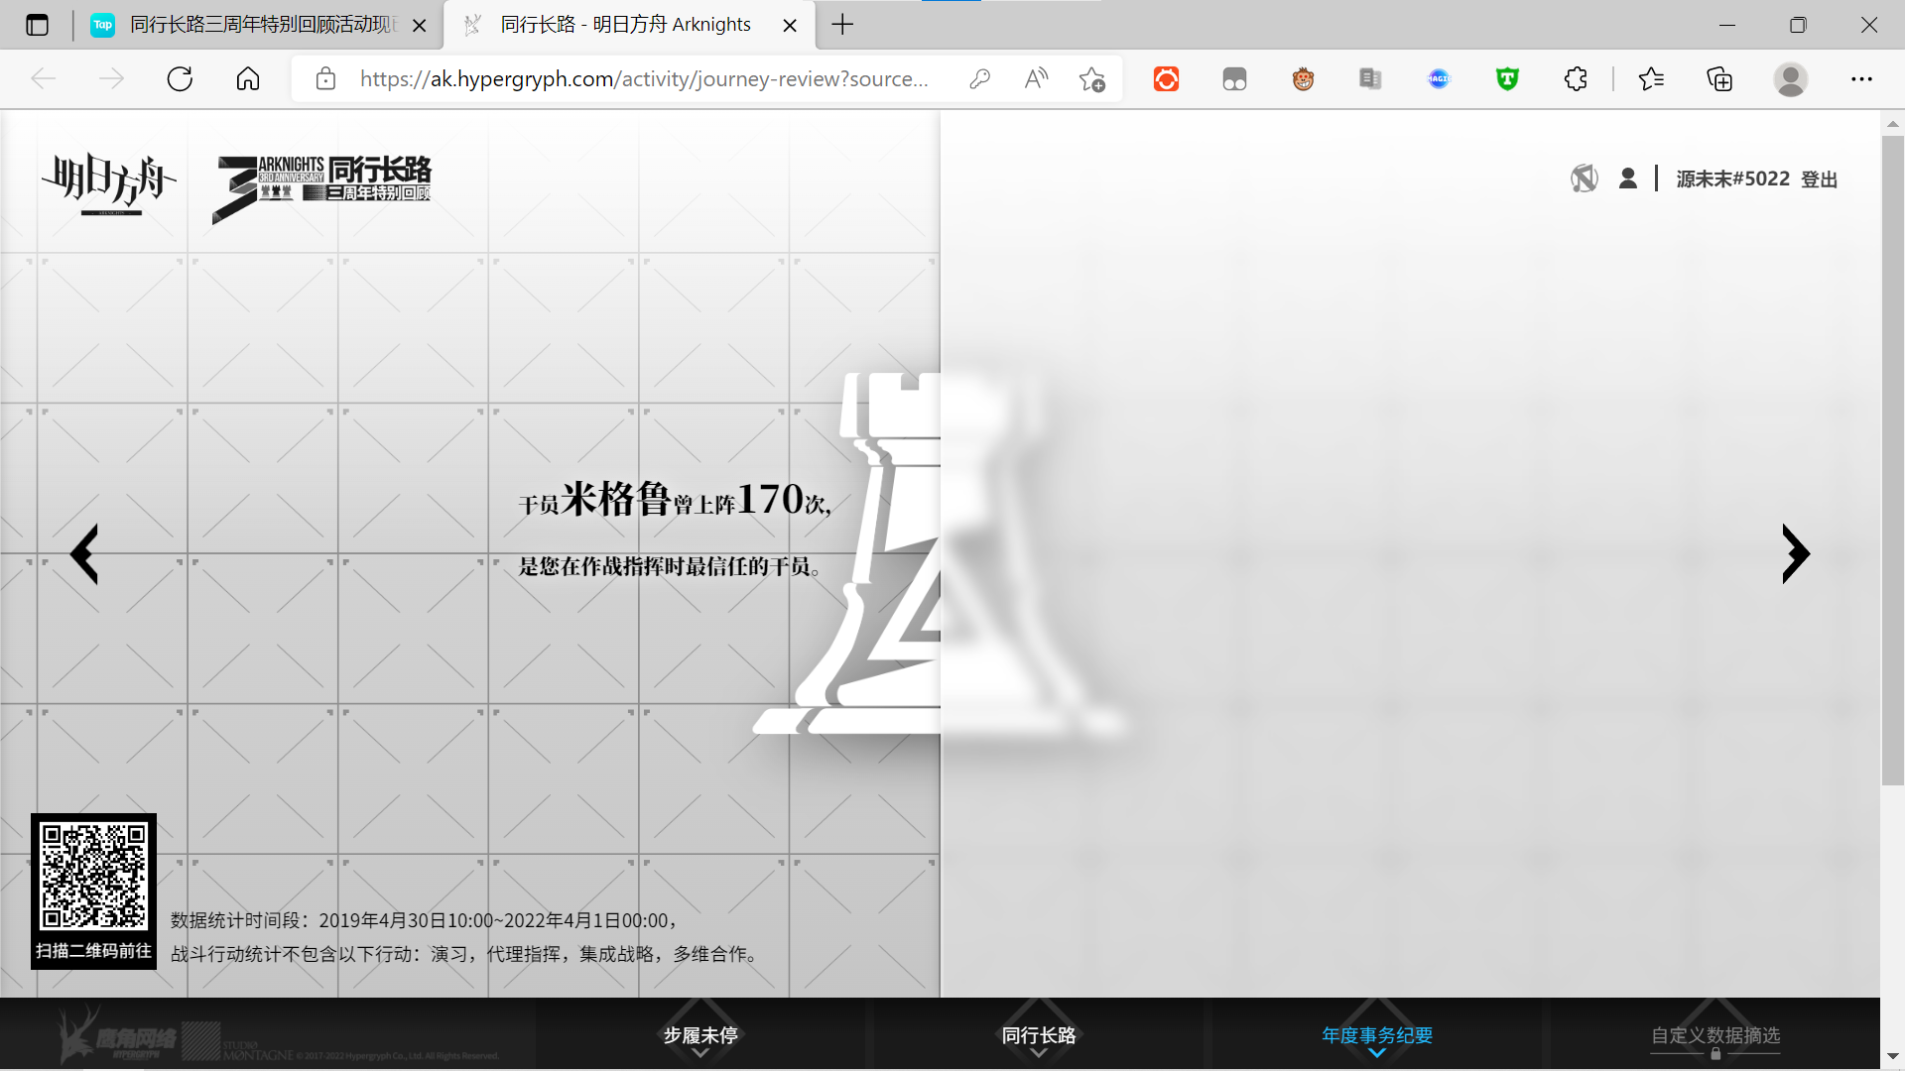Open the monkey face extension icon

[x=1303, y=79]
